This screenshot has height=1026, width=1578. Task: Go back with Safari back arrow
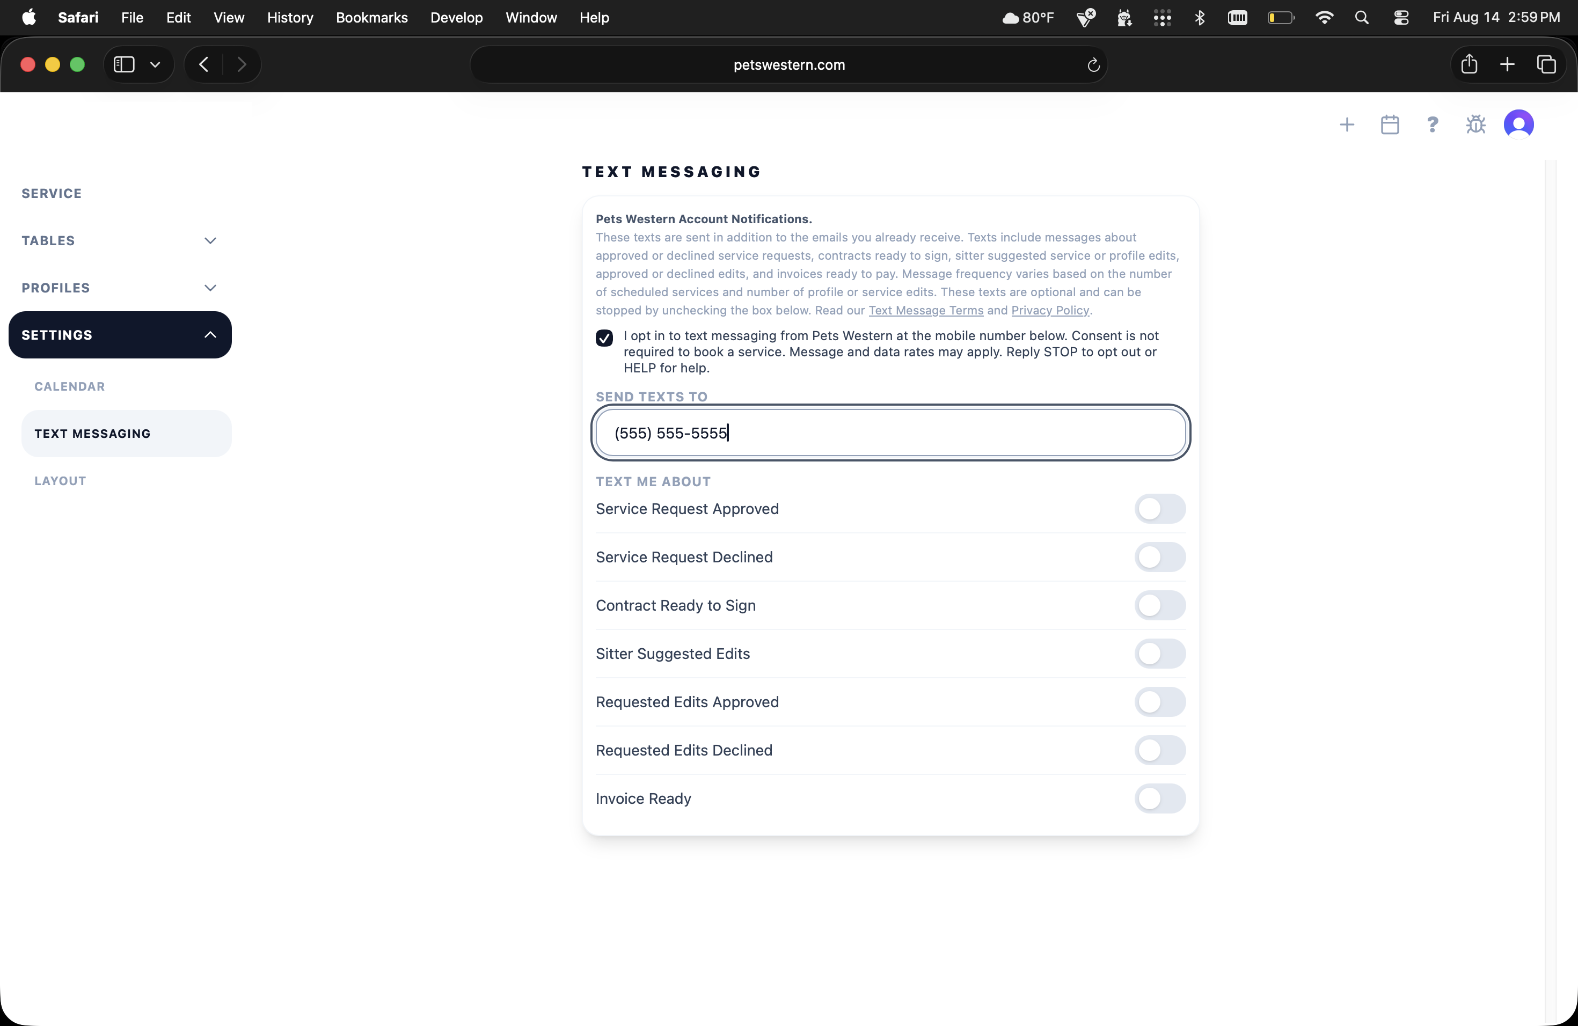point(203,64)
